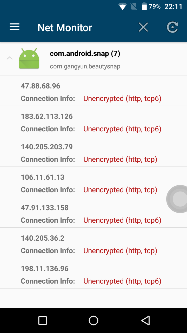Screen dimensions: 187x333
Task: Tap the 198.11.136.96 connection row
Action: (94, 273)
